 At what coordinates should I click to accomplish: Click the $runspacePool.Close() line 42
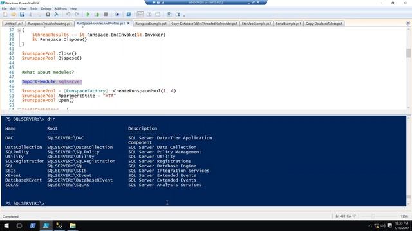[49, 53]
